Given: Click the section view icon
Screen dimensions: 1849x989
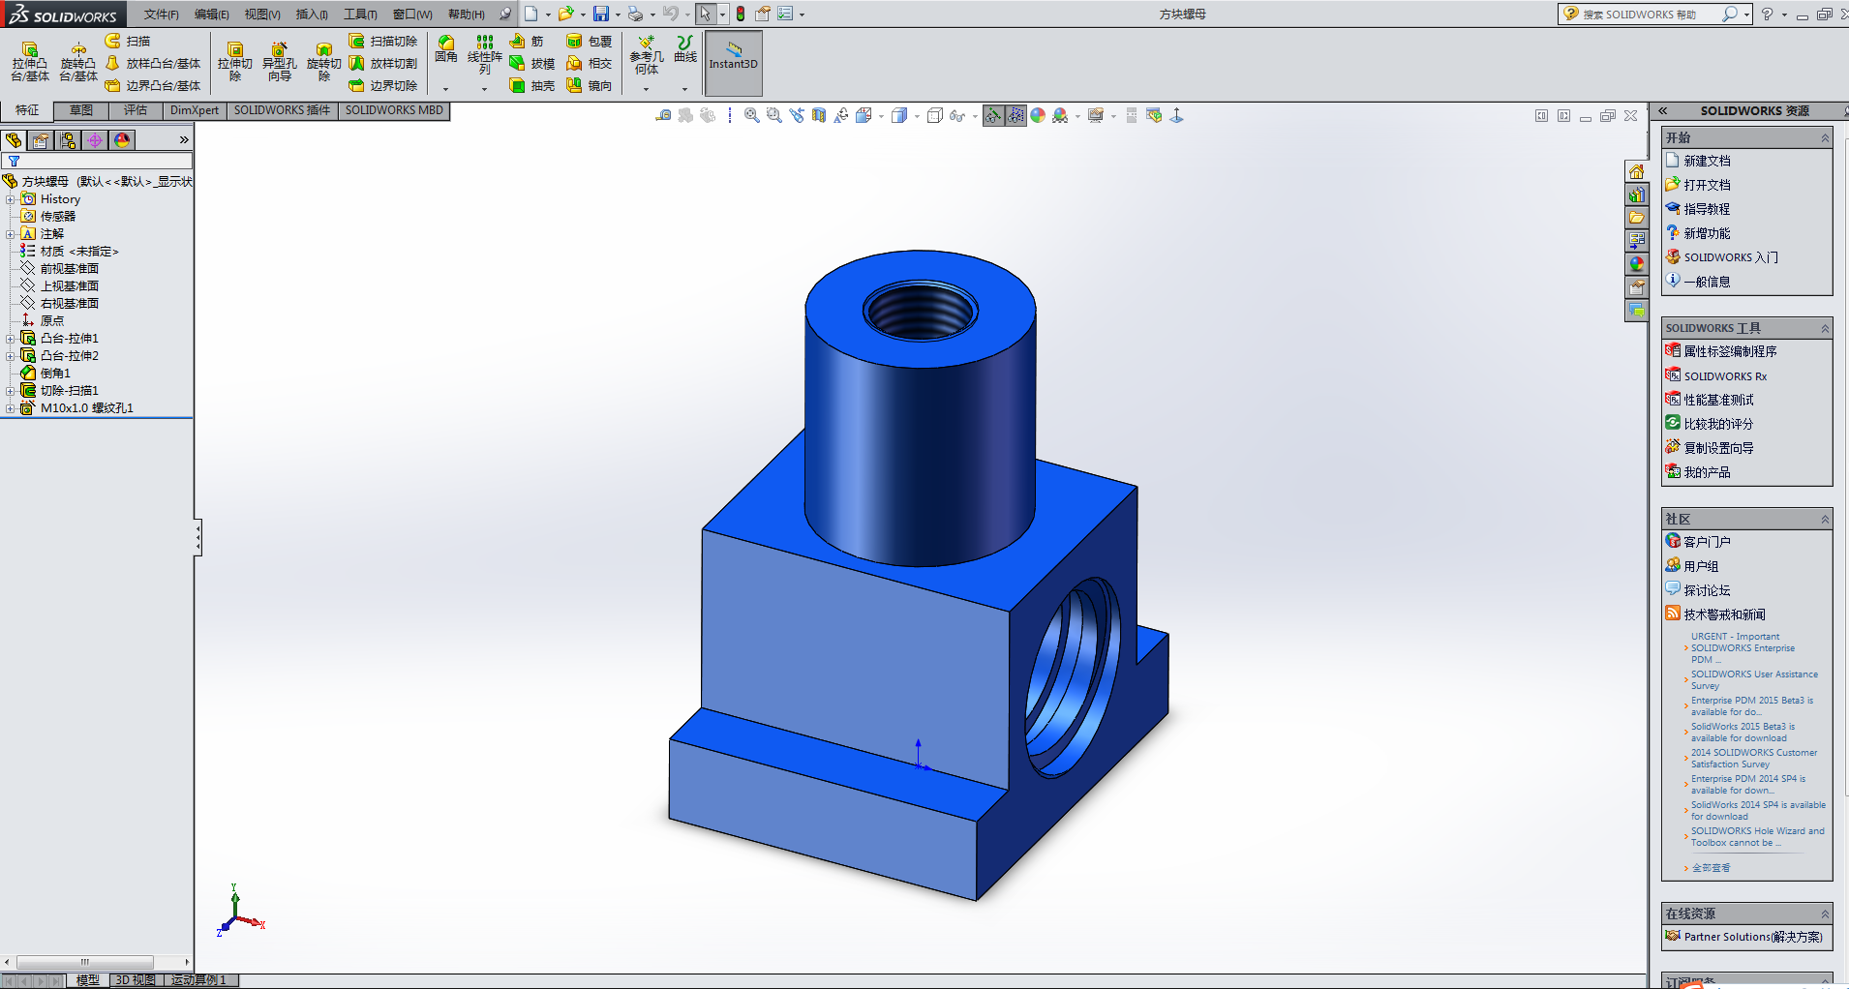Looking at the screenshot, I should pyautogui.click(x=819, y=115).
